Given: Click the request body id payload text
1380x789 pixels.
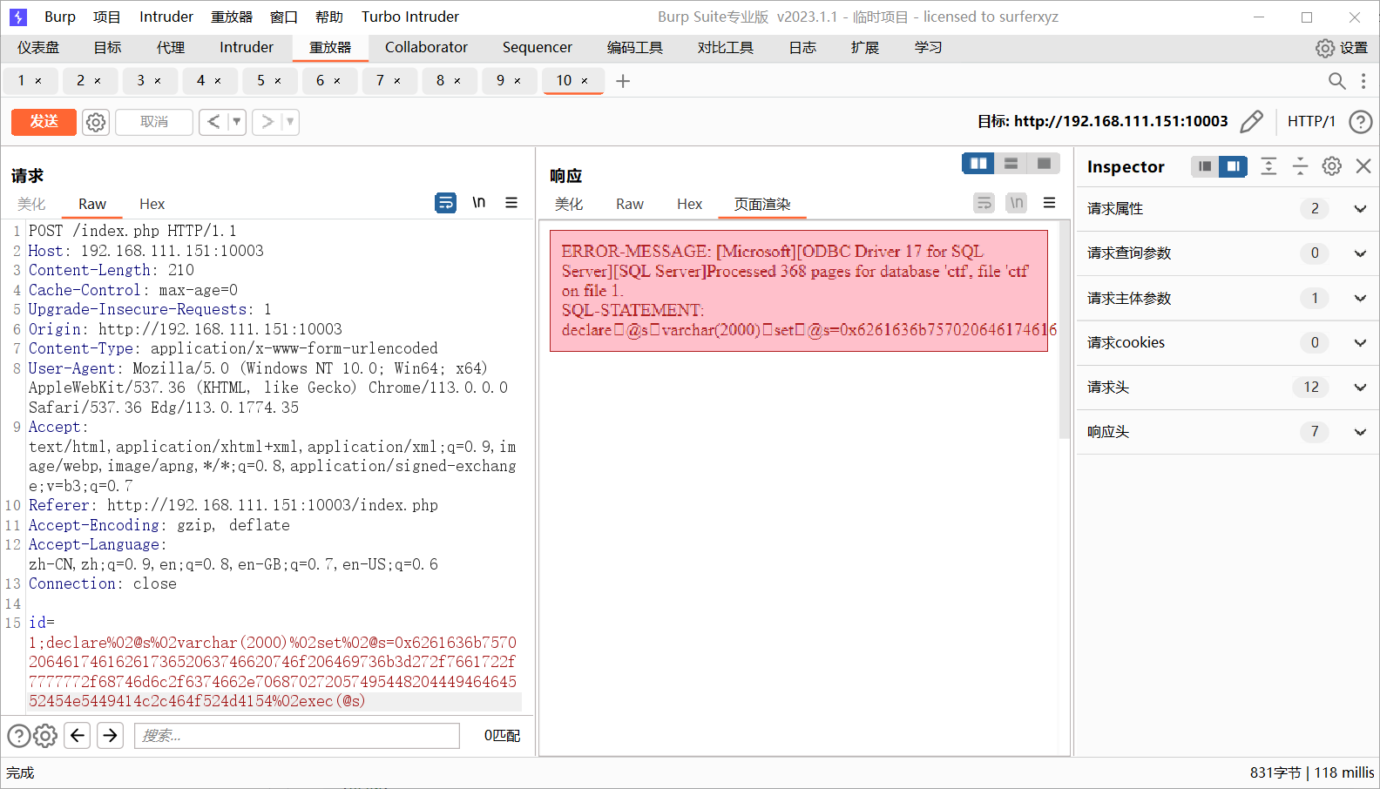Looking at the screenshot, I should 273,671.
